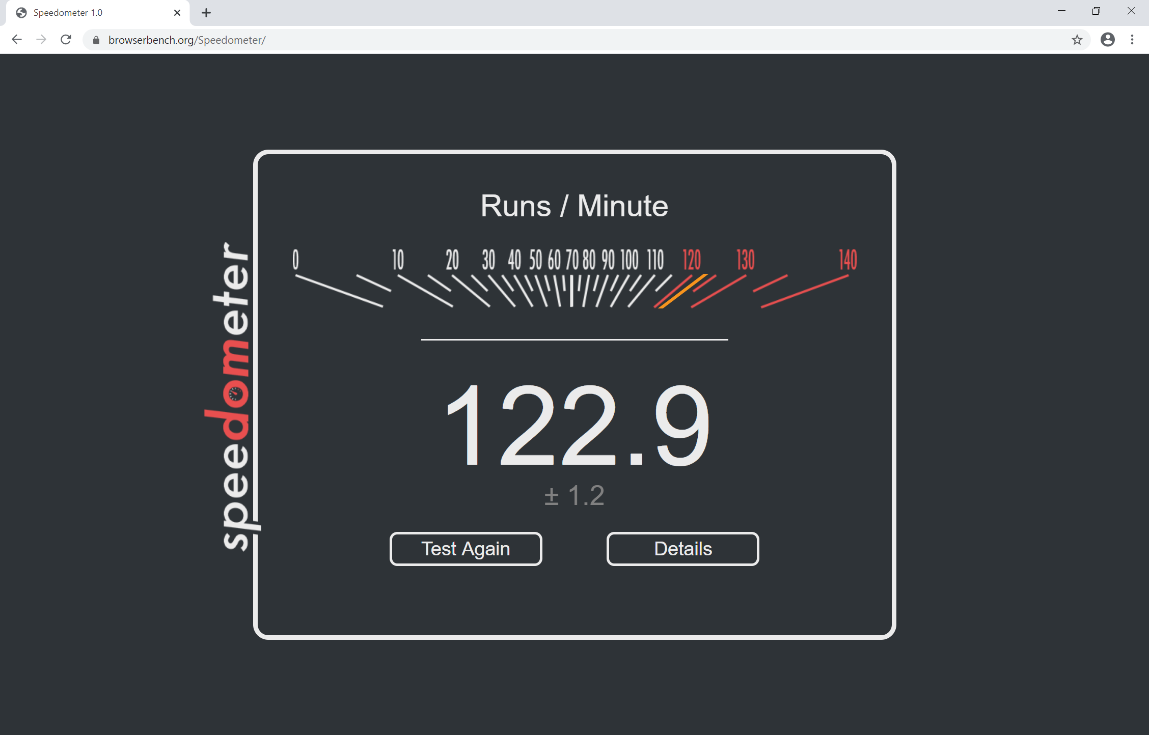The height and width of the screenshot is (735, 1149).
Task: Open the Chrome profile avatar menu
Action: (x=1107, y=40)
